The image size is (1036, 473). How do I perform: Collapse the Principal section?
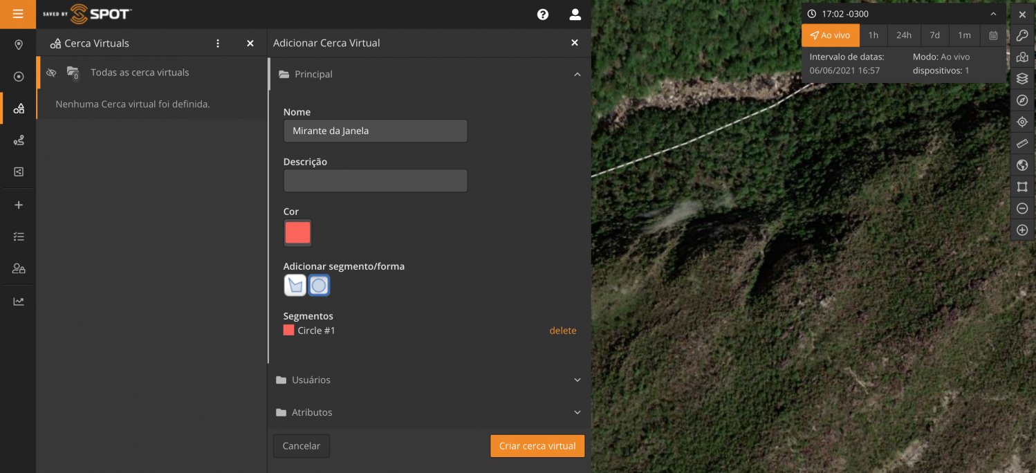[x=577, y=74]
